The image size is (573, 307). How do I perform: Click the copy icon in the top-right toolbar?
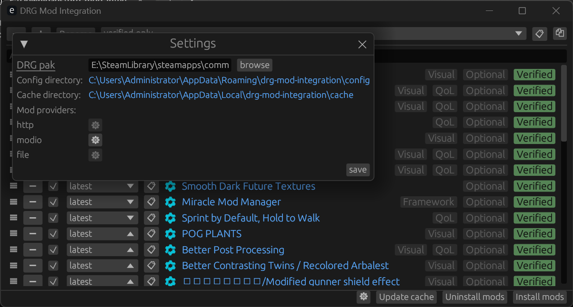coord(559,33)
